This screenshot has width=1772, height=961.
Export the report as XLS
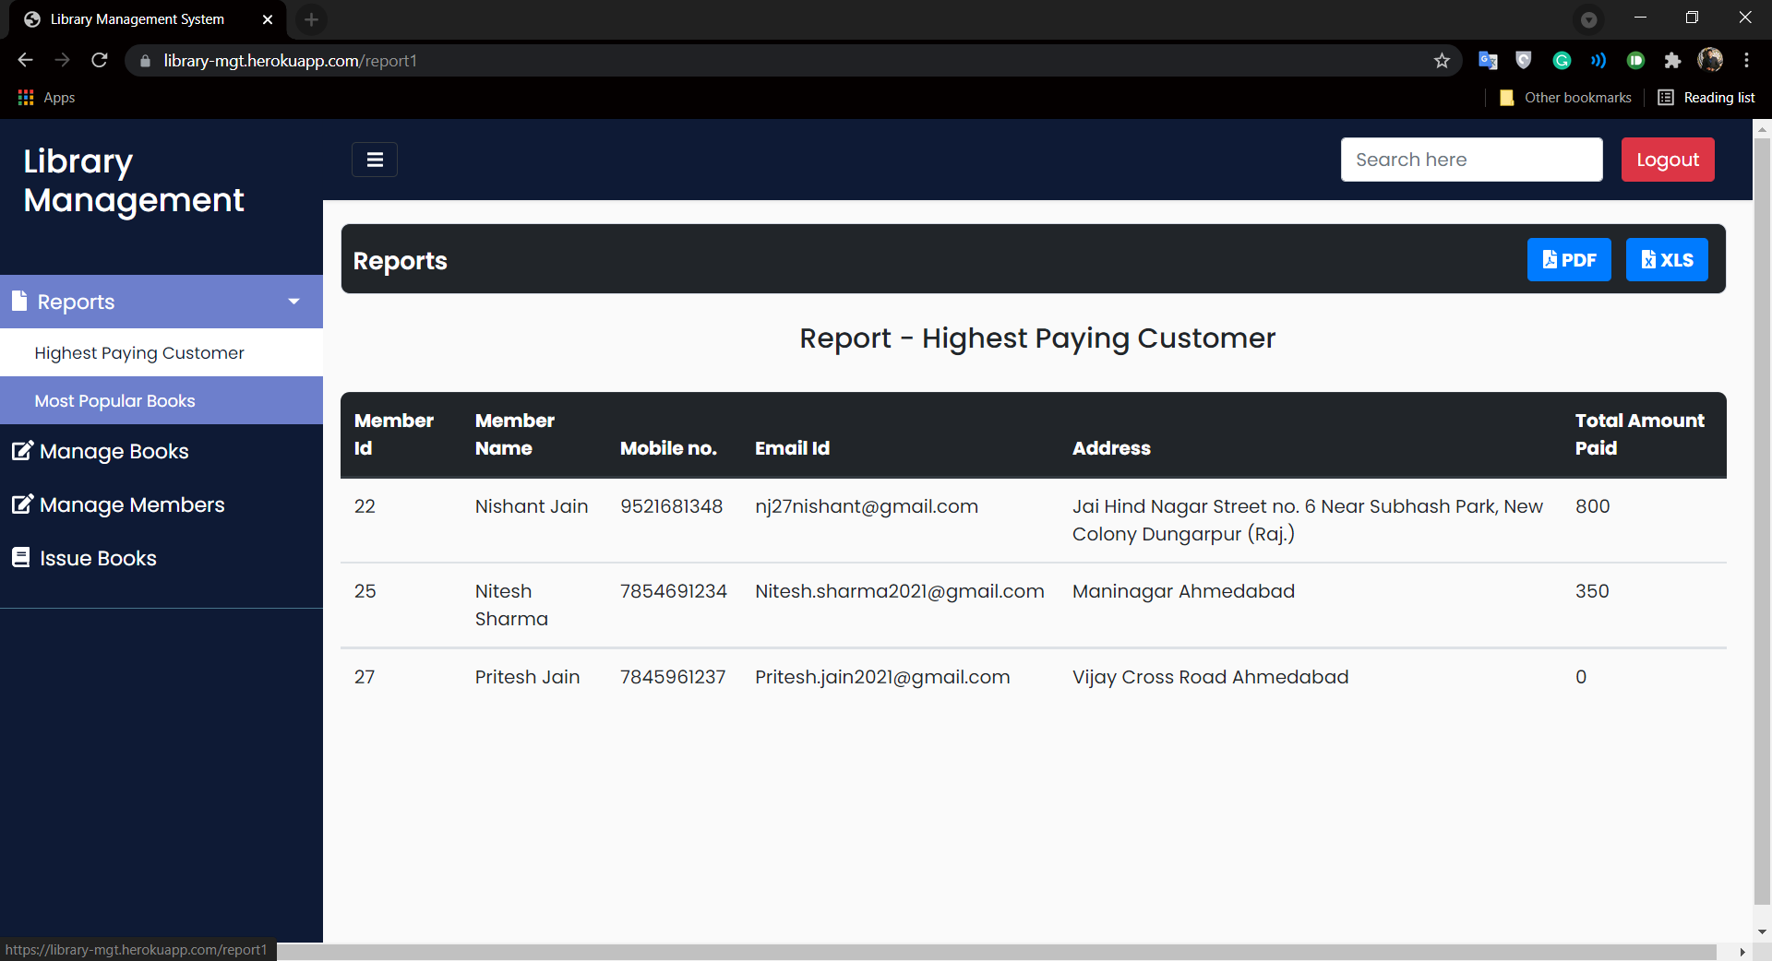1667,259
